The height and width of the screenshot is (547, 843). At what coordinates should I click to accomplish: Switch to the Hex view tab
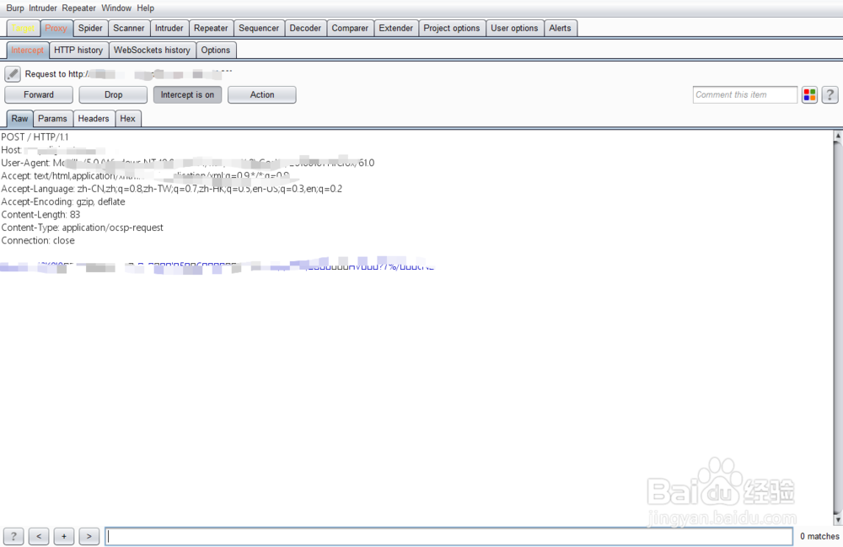point(128,119)
